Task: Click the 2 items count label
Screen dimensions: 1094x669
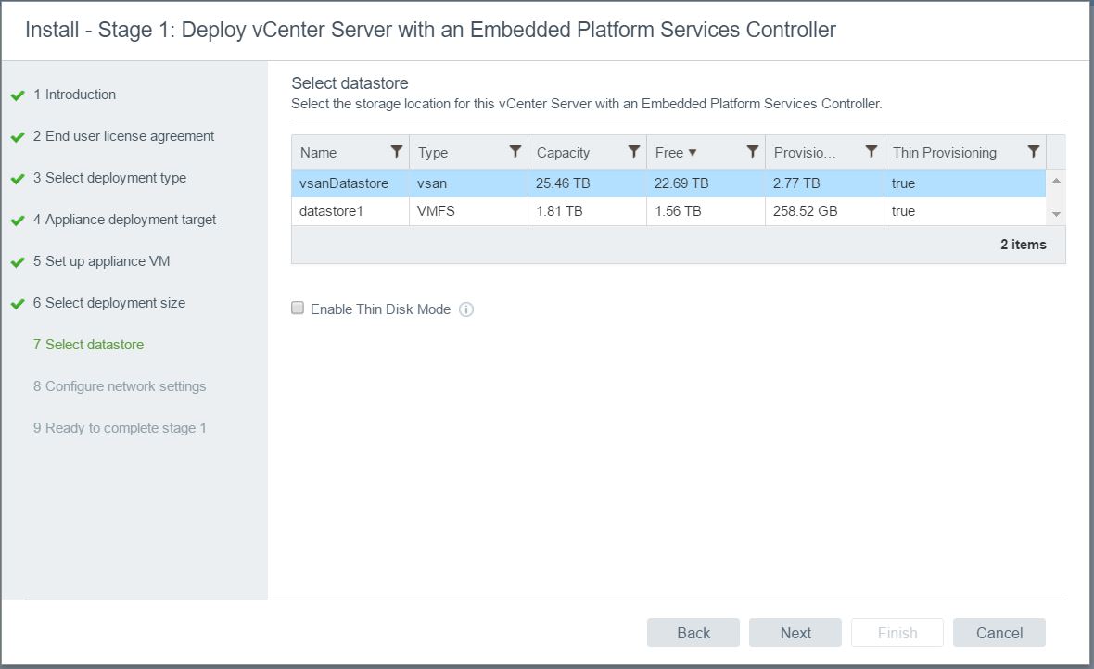Action: click(x=1023, y=245)
